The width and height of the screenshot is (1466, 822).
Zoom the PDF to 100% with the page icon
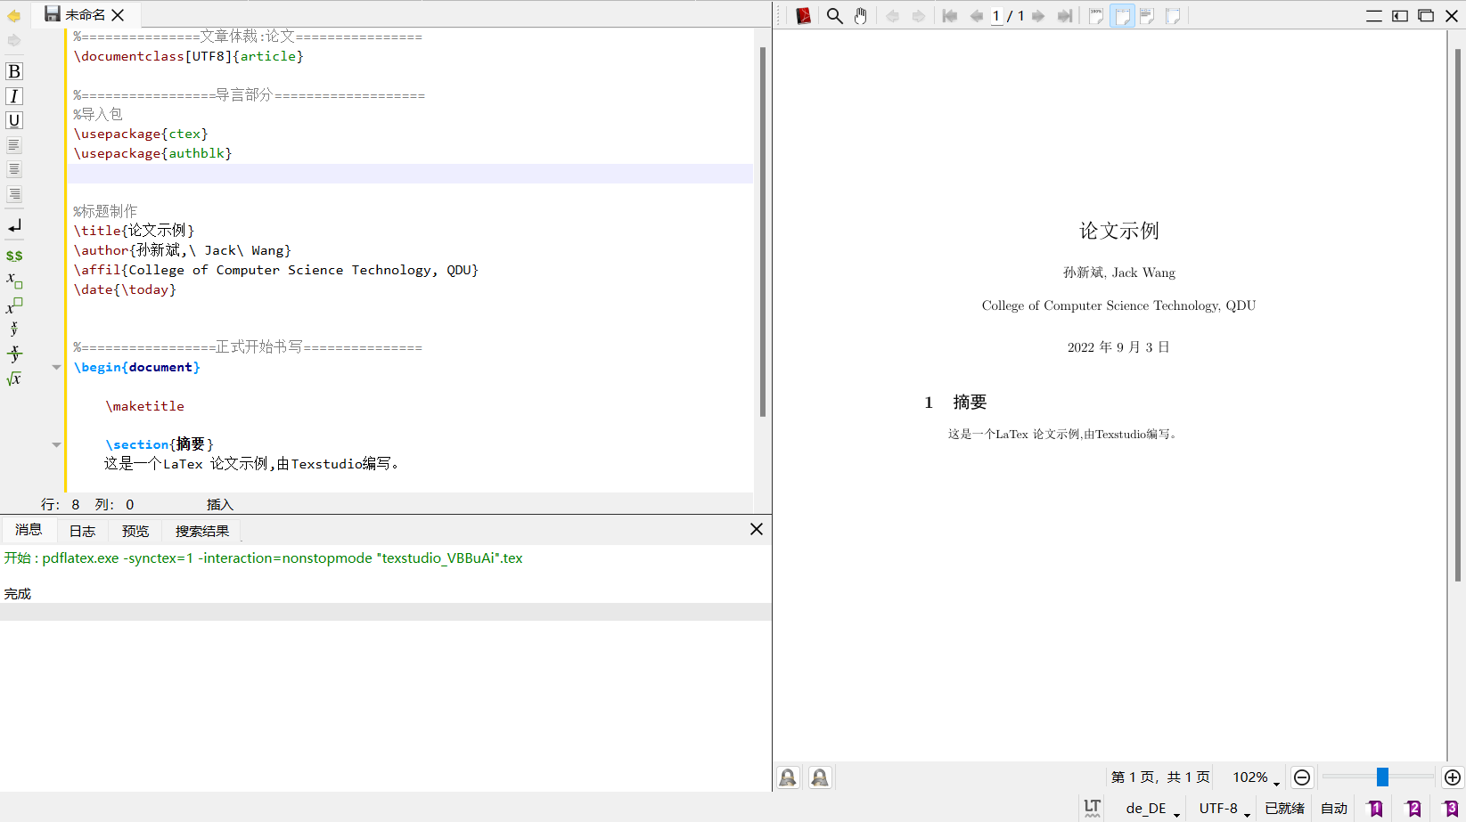tap(1096, 16)
